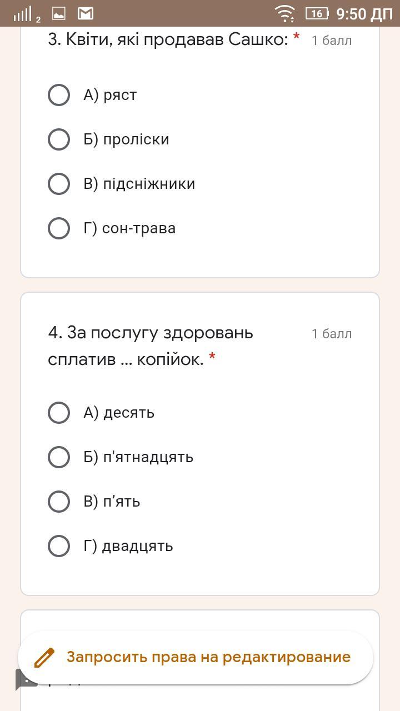
Task: Tap the Gmail notification icon
Action: click(x=85, y=13)
